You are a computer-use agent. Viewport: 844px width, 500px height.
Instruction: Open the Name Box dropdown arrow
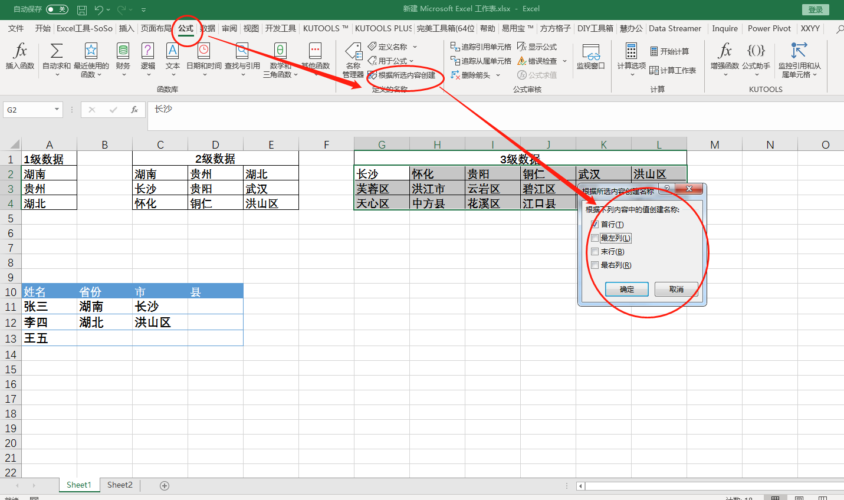(x=57, y=110)
